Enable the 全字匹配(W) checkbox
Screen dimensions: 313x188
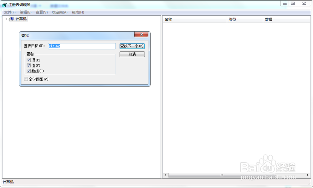tap(26, 79)
